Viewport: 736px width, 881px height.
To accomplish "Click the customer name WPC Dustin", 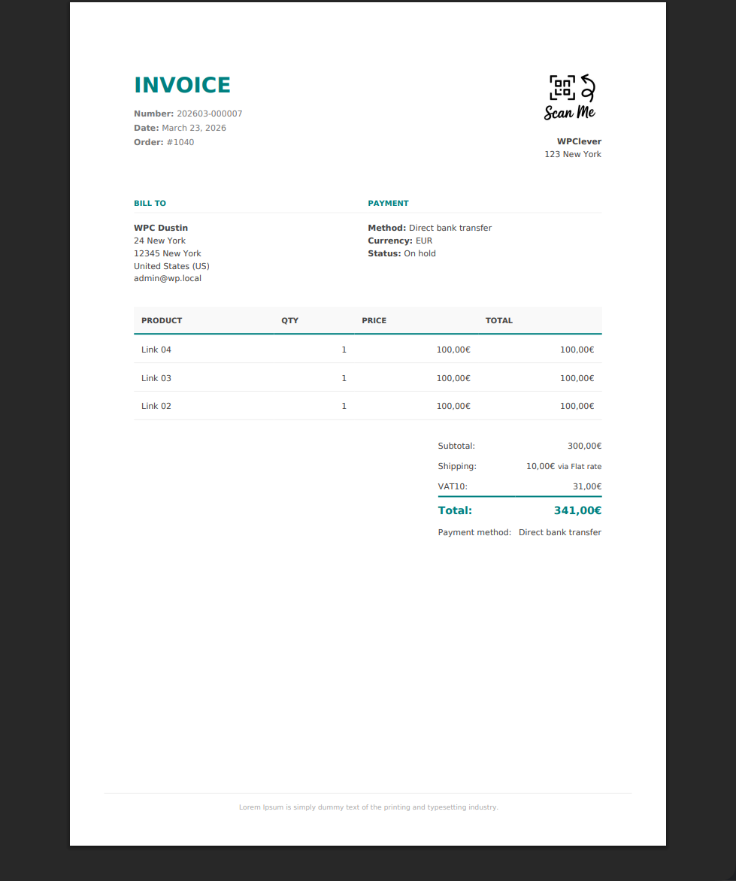I will click(161, 228).
